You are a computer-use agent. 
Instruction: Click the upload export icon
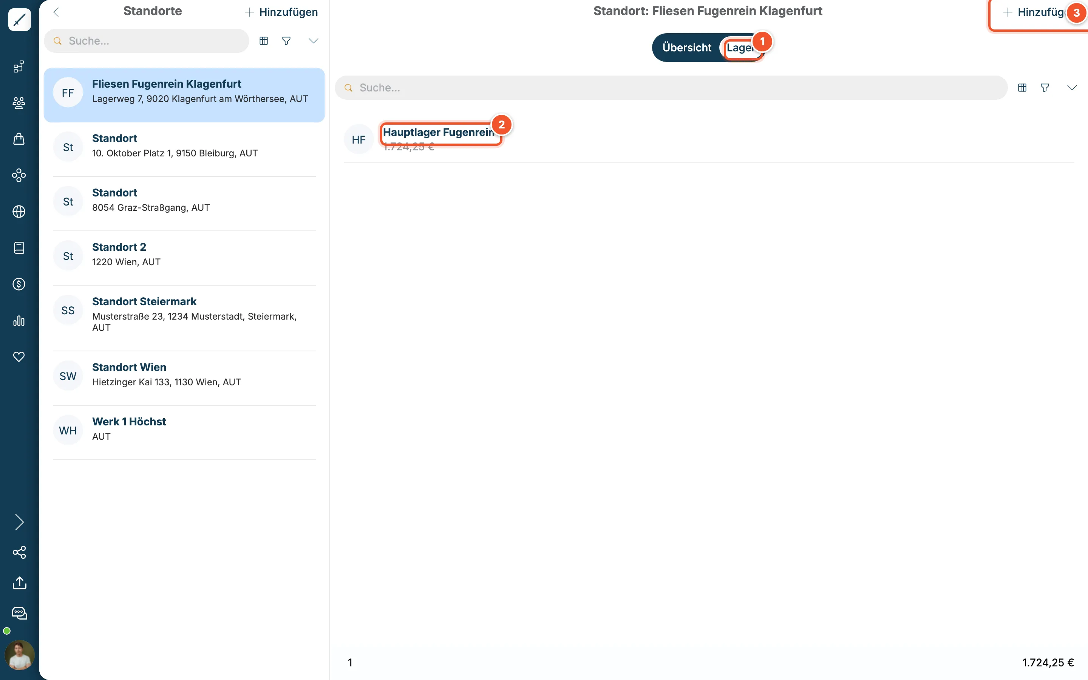coord(19,583)
